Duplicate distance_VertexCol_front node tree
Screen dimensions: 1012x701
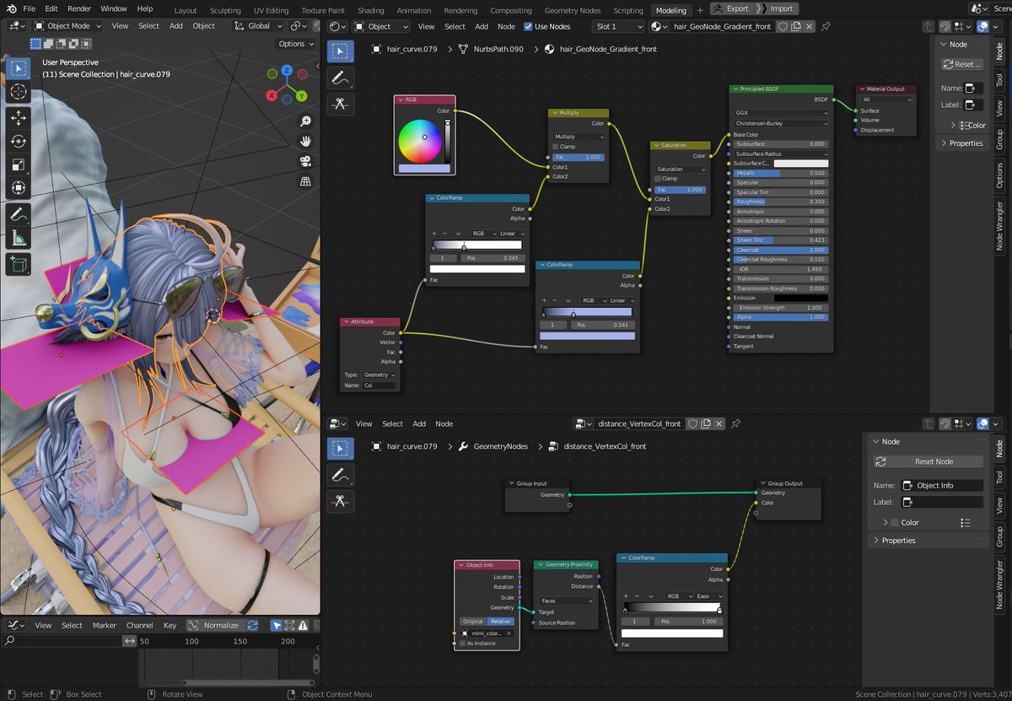[706, 423]
